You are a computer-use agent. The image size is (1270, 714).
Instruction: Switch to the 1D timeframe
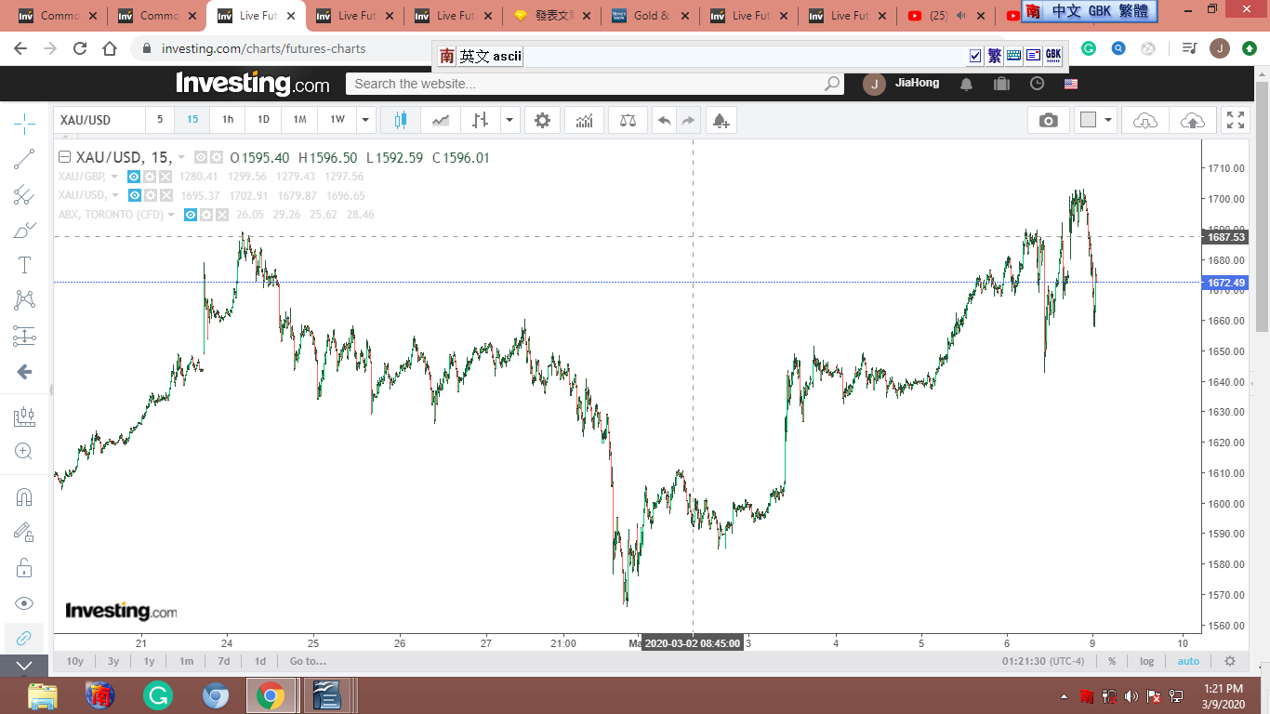(x=263, y=120)
